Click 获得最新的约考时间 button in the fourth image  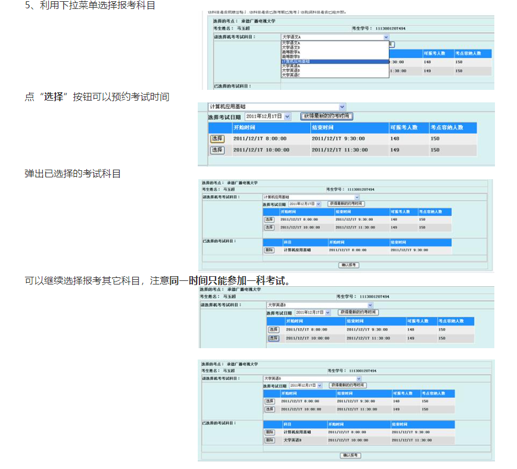coord(359,312)
